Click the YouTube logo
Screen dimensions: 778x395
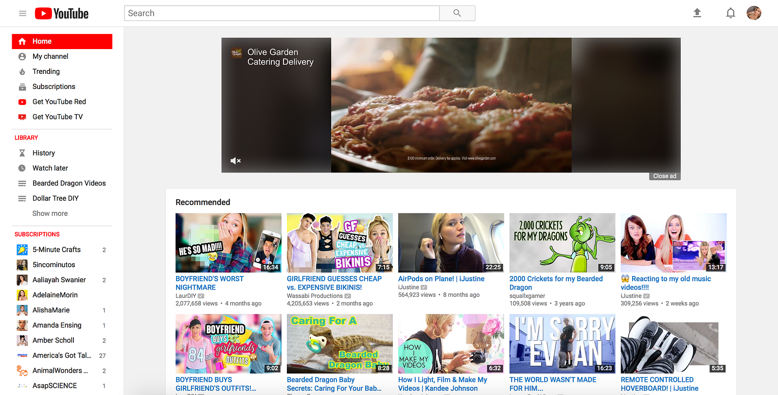pyautogui.click(x=62, y=14)
